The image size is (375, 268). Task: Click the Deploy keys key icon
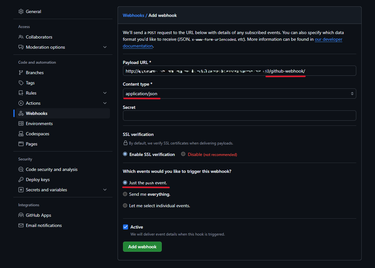pyautogui.click(x=21, y=180)
